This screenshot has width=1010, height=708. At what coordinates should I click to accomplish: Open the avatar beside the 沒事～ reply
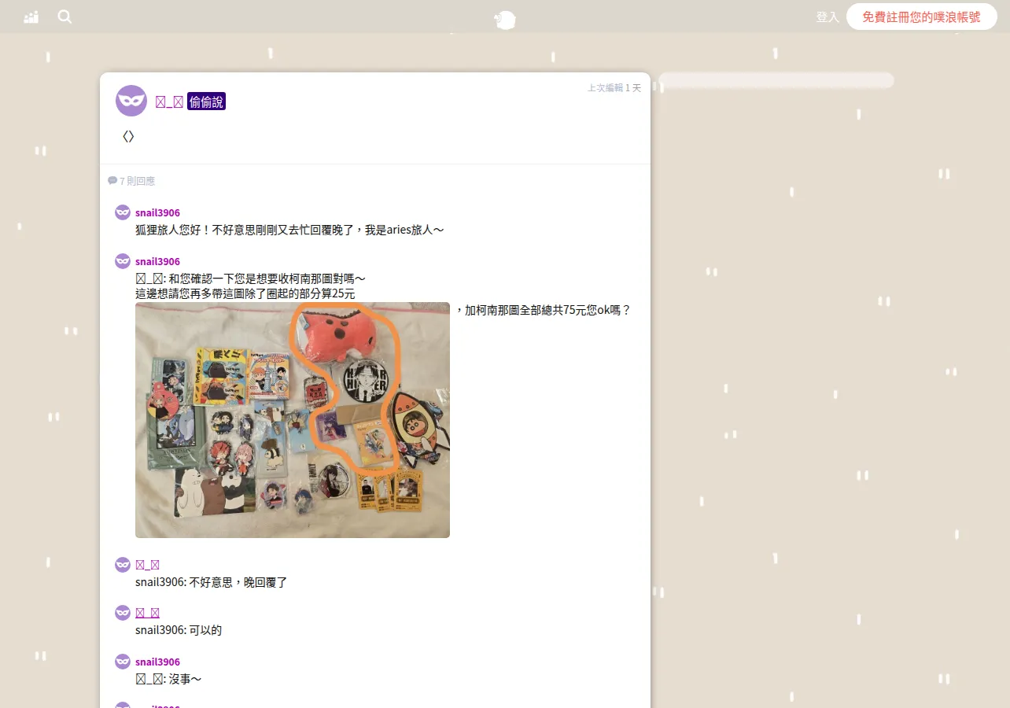click(x=123, y=662)
